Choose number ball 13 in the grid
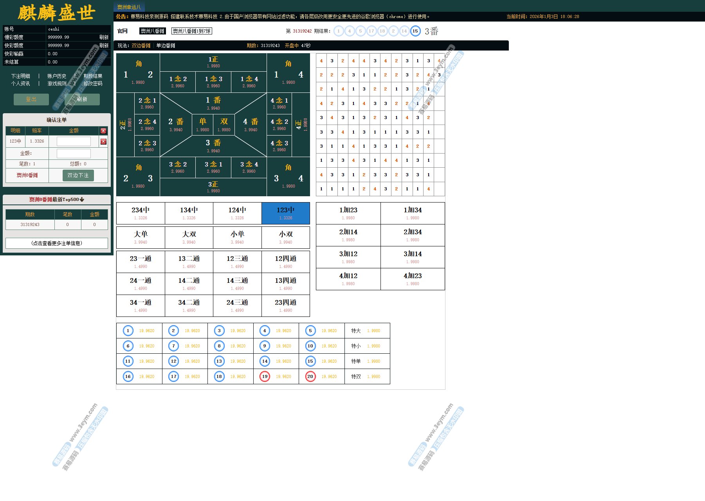The height and width of the screenshot is (501, 705). pos(219,361)
